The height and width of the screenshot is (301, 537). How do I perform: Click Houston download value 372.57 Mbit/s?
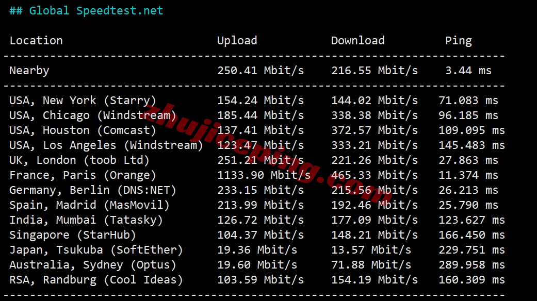[x=375, y=130]
